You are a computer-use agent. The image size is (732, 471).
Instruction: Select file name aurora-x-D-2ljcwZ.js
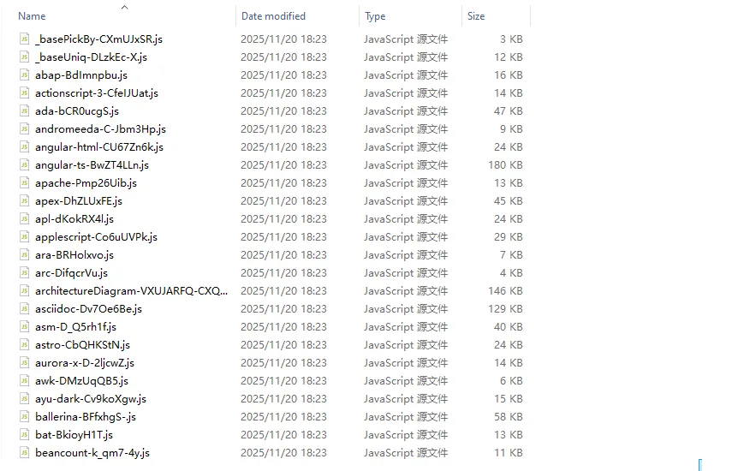click(85, 363)
